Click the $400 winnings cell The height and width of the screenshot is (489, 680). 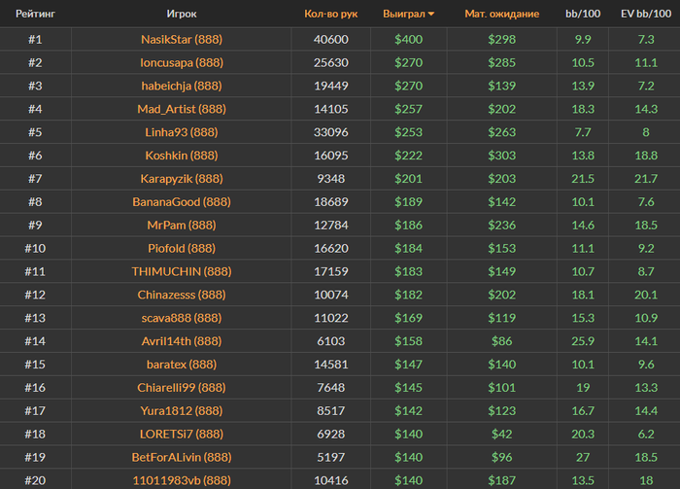[x=408, y=40]
